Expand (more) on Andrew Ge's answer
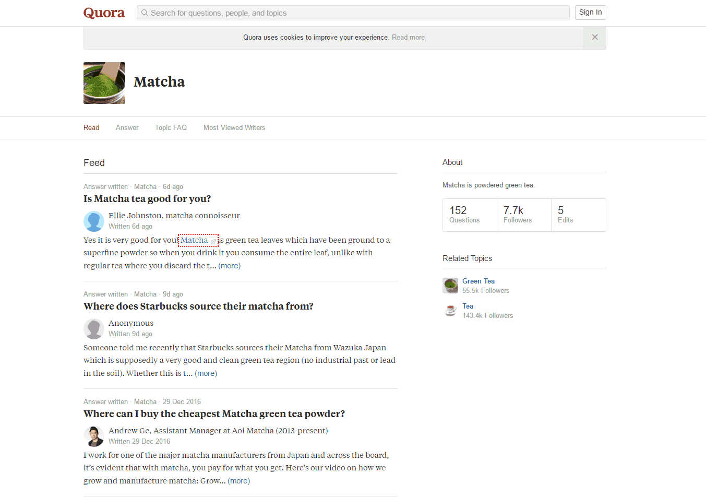706x497 pixels. click(239, 481)
